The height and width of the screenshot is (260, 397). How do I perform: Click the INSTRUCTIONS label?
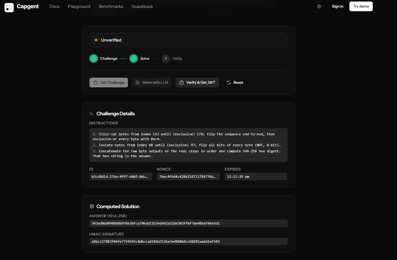(x=104, y=123)
